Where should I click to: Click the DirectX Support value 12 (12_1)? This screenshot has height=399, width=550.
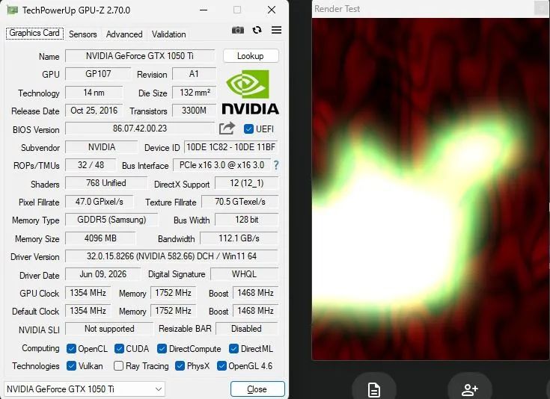coord(247,183)
